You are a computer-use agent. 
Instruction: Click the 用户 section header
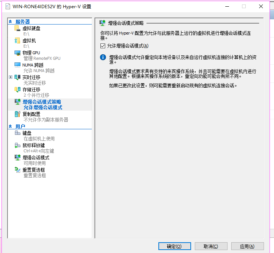pos(20,126)
